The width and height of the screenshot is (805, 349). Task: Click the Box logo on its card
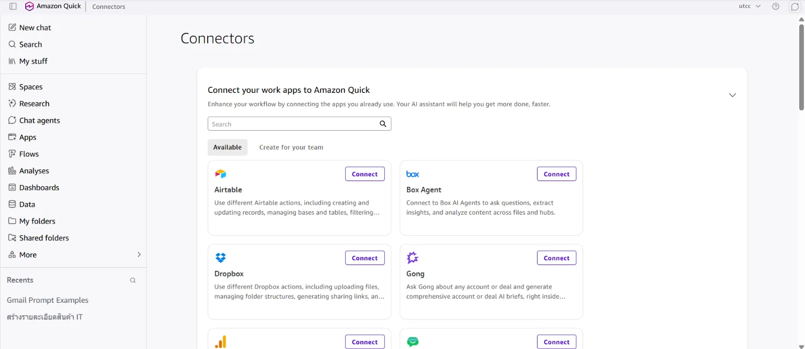pyautogui.click(x=413, y=174)
